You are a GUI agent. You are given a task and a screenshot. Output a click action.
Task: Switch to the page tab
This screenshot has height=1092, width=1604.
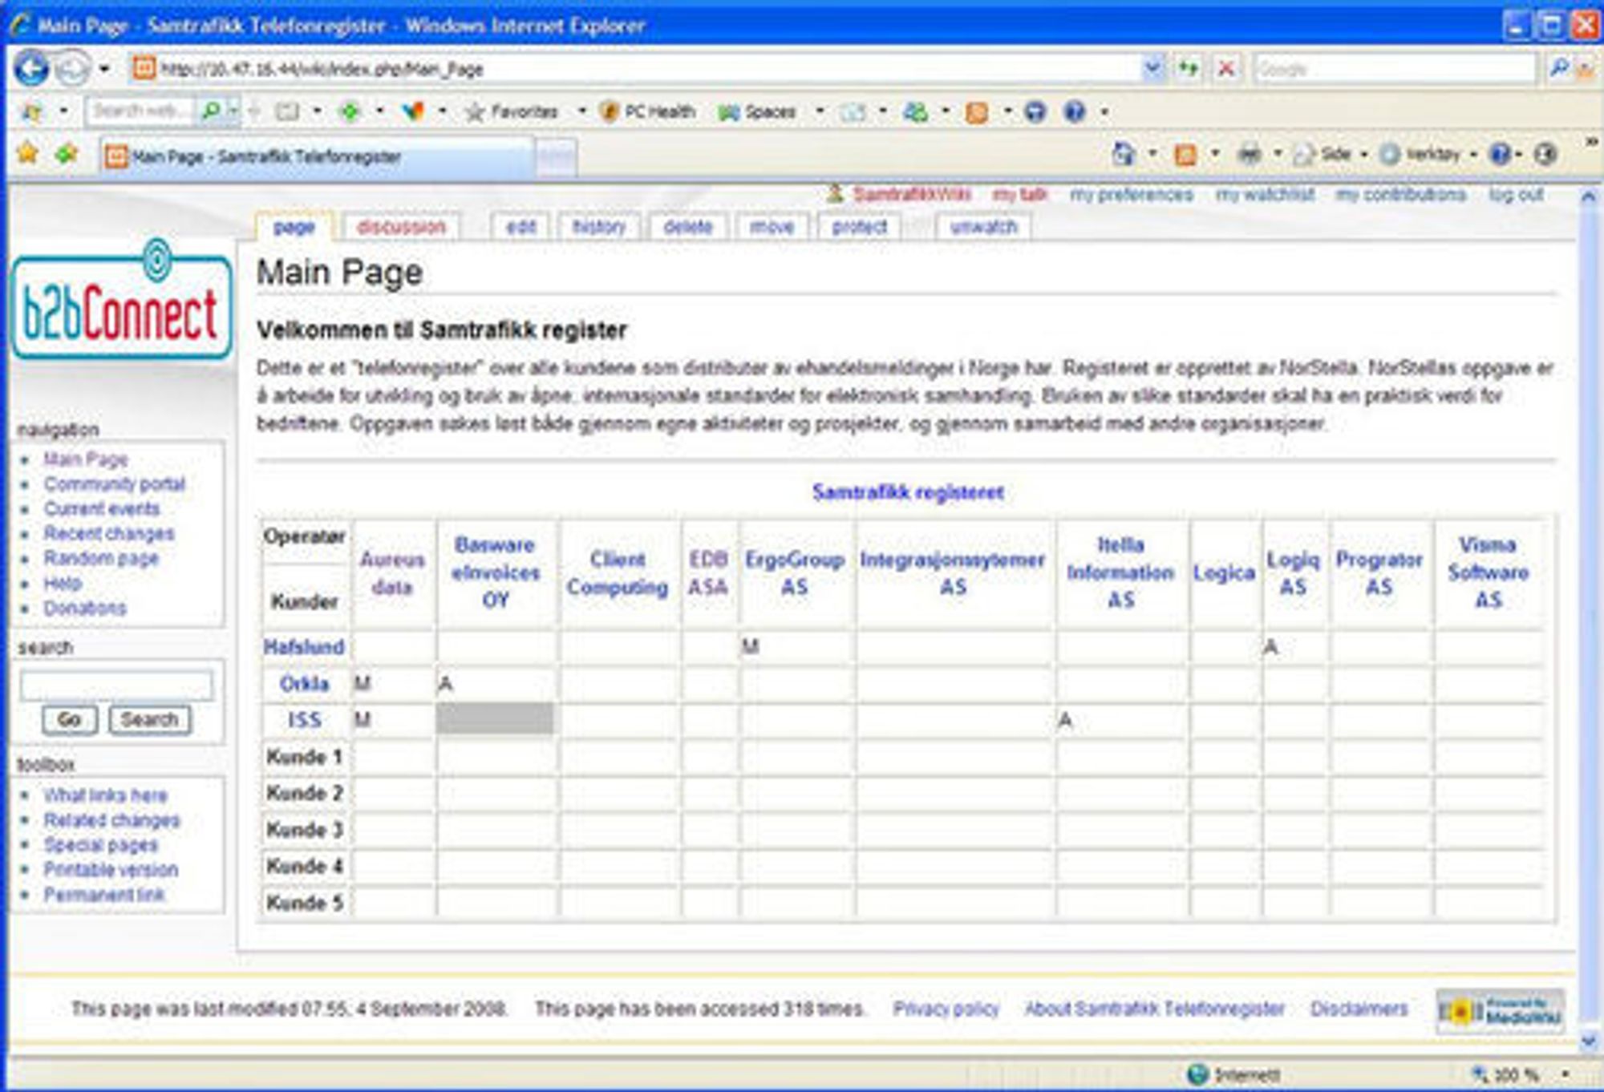coord(294,227)
